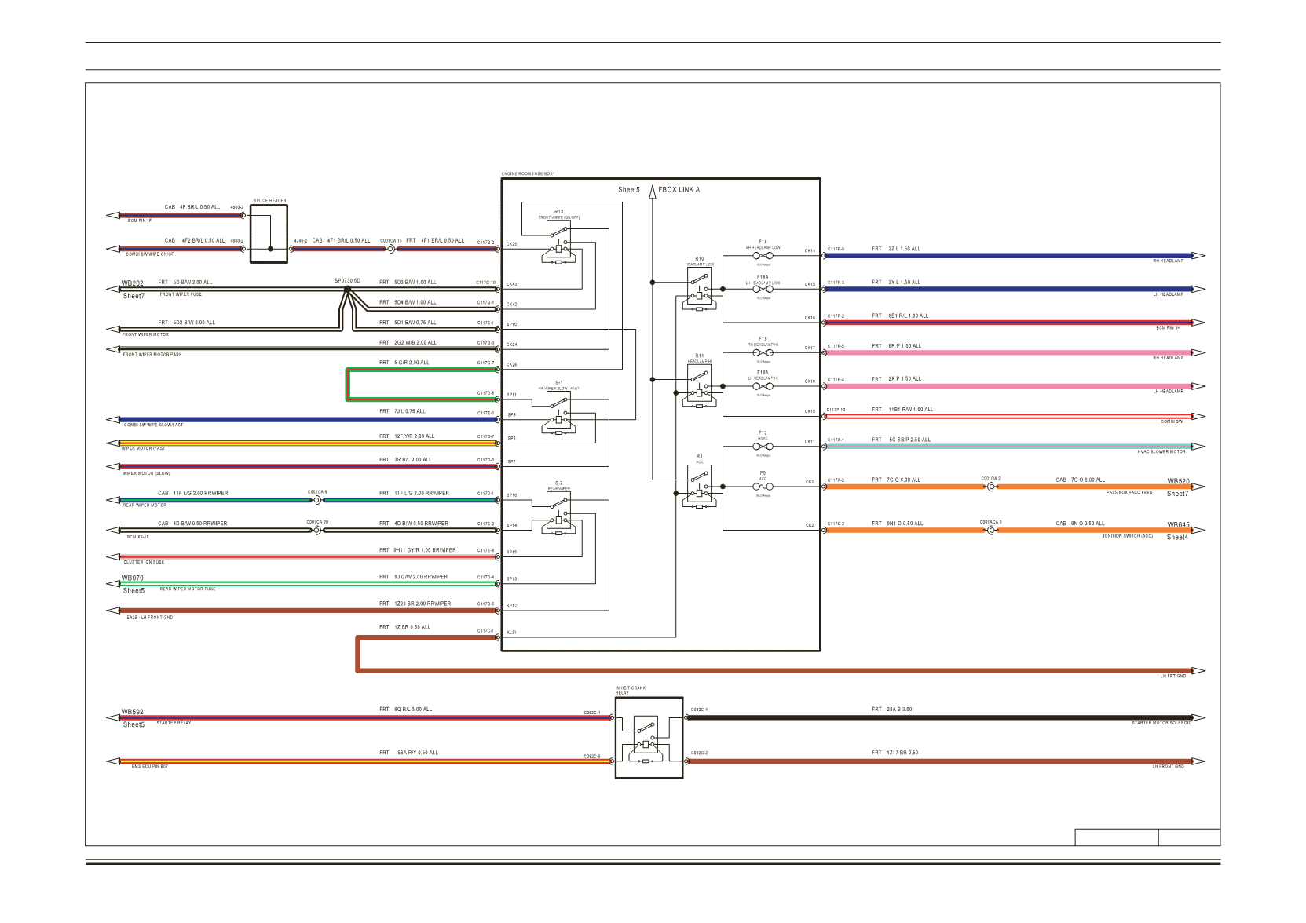Click wire label '7J L 0.75 ALL'

pos(410,411)
